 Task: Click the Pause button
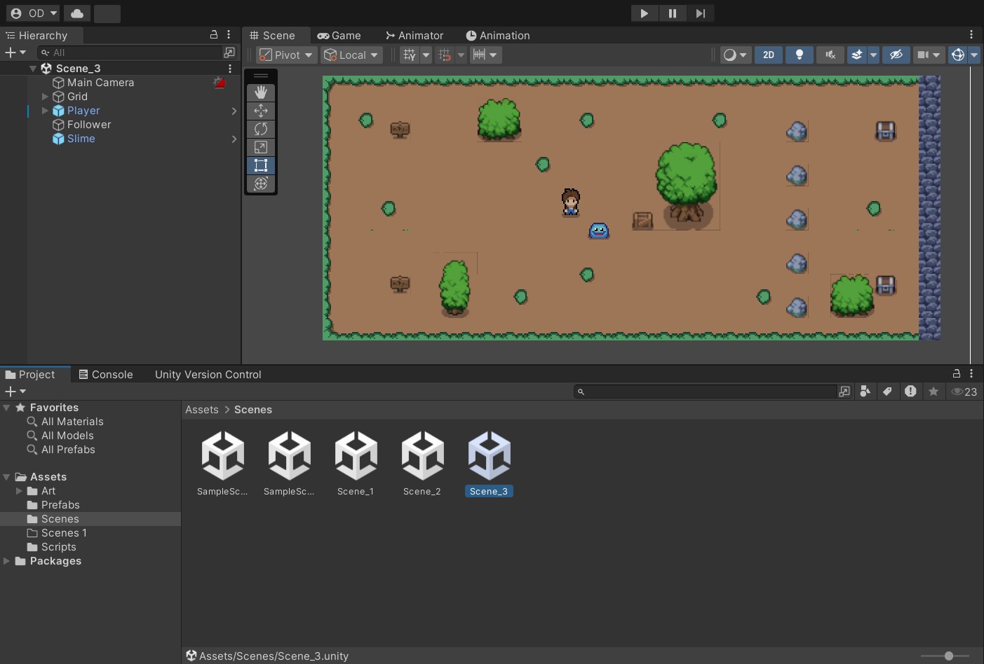(x=672, y=13)
